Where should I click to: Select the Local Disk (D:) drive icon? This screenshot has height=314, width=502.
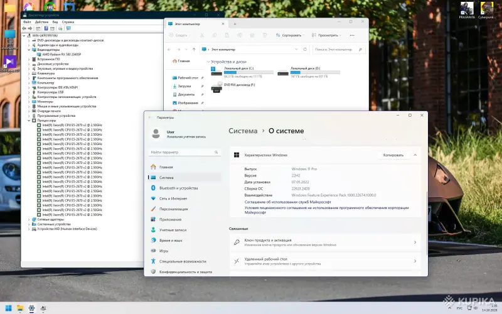(283, 73)
